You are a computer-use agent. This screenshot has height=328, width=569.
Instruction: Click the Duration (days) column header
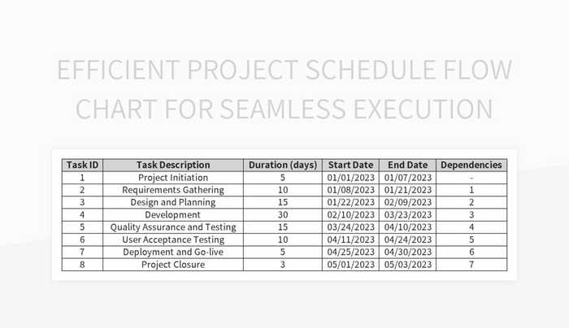point(283,165)
